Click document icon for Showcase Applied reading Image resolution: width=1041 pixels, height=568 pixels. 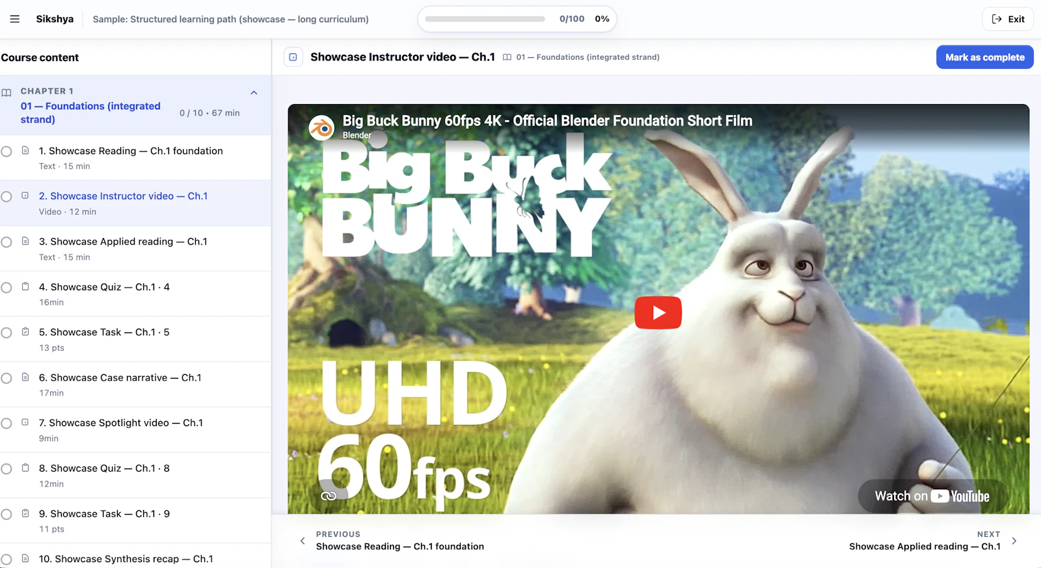point(25,241)
